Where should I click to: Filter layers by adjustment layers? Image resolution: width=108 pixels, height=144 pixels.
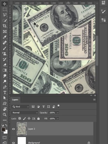point(38,107)
